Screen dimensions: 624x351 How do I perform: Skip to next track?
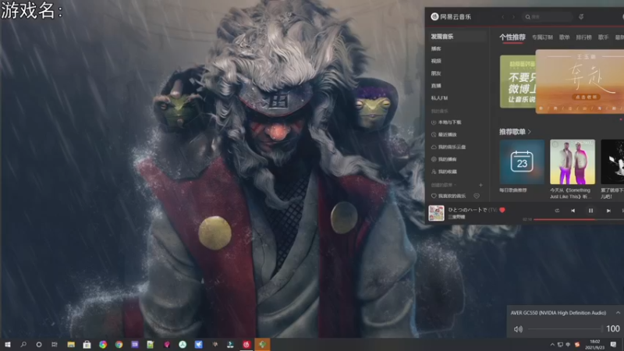tap(608, 211)
